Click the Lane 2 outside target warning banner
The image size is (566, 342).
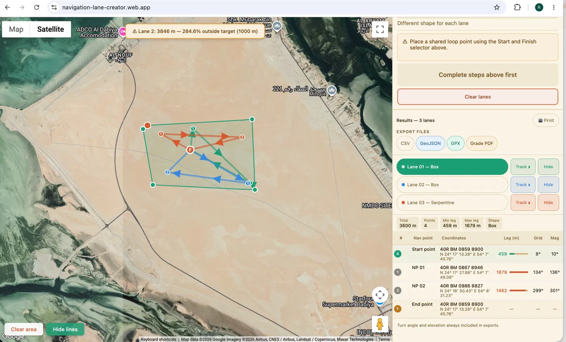[x=195, y=31]
